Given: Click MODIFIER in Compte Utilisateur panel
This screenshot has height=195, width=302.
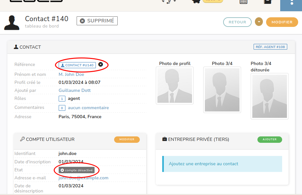Looking at the screenshot, I should coord(127,140).
